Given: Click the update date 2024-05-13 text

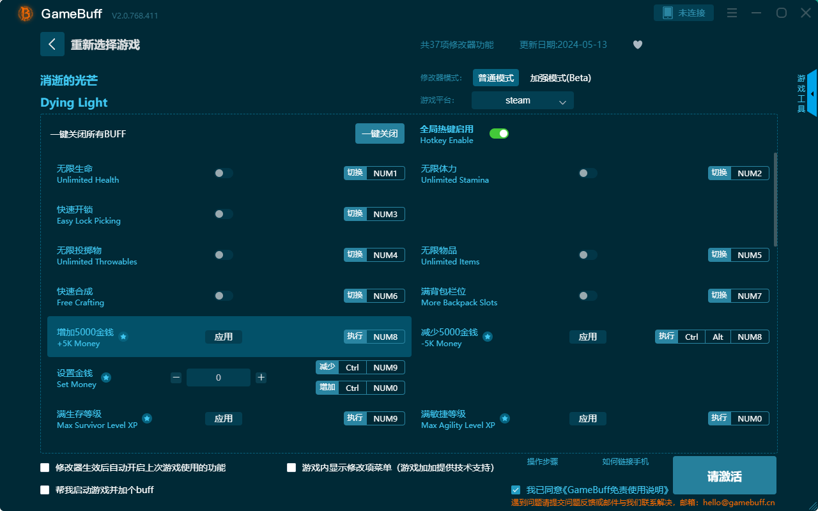Looking at the screenshot, I should point(563,45).
